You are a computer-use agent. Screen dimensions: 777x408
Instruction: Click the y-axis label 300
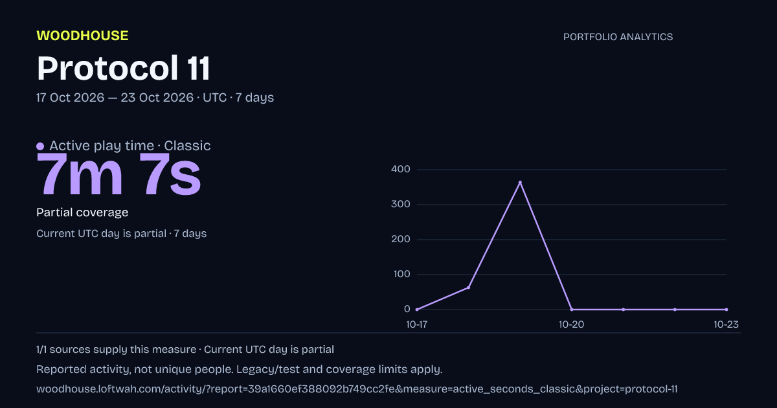coord(401,205)
